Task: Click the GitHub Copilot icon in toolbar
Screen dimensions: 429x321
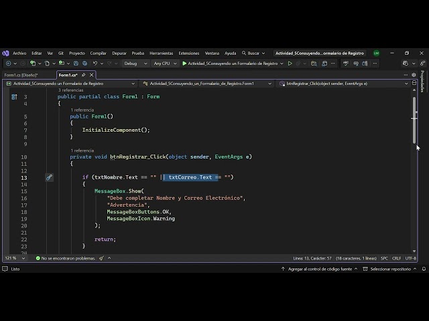Action: coord(406,64)
